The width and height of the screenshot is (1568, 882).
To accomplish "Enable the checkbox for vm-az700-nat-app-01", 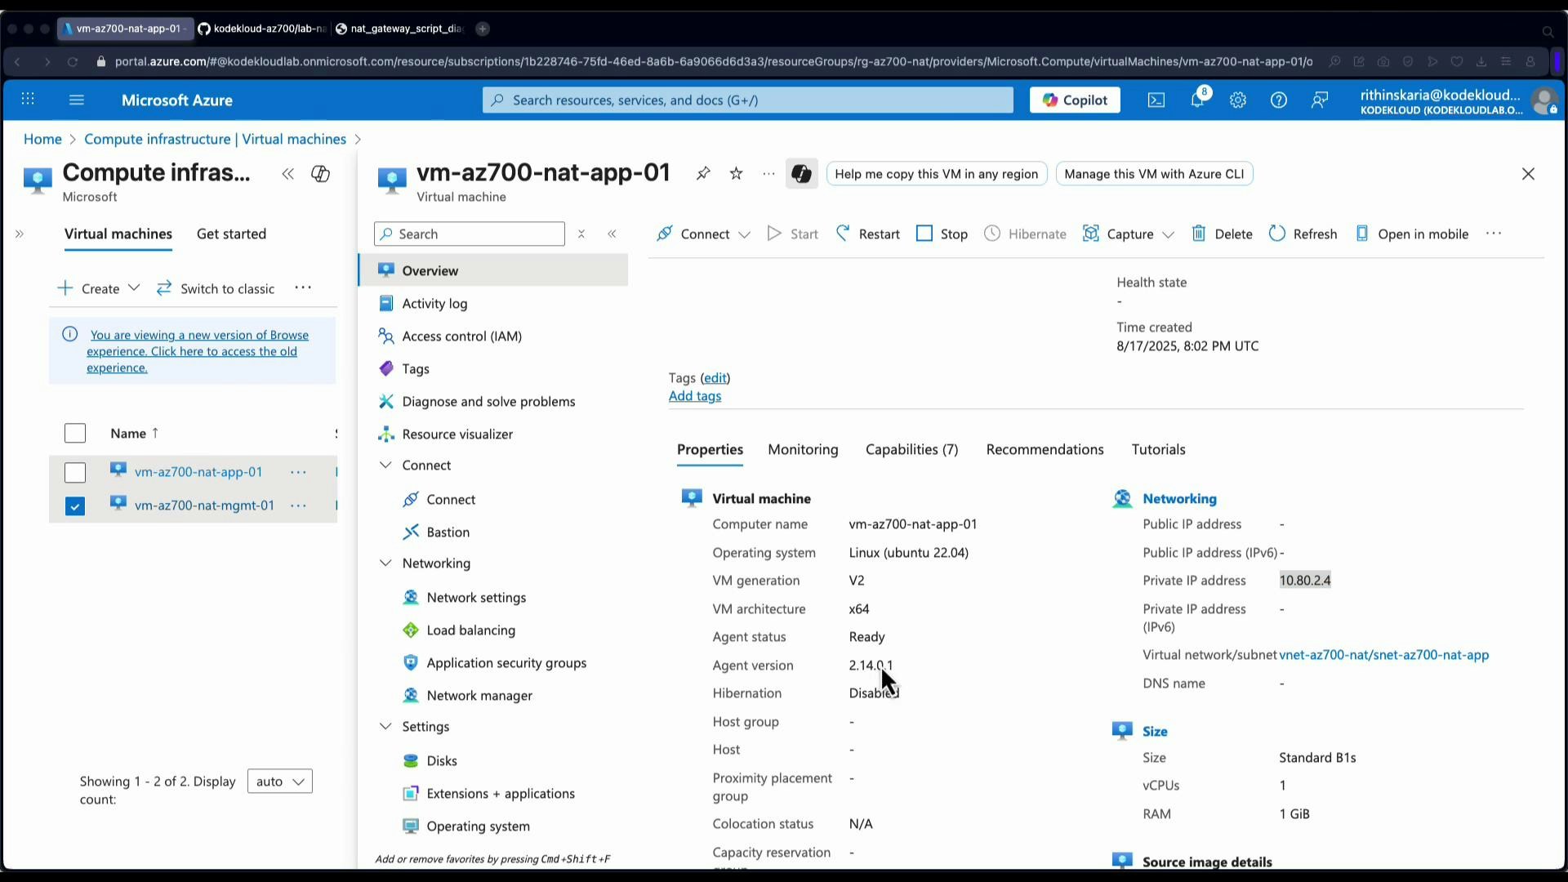I will [74, 472].
